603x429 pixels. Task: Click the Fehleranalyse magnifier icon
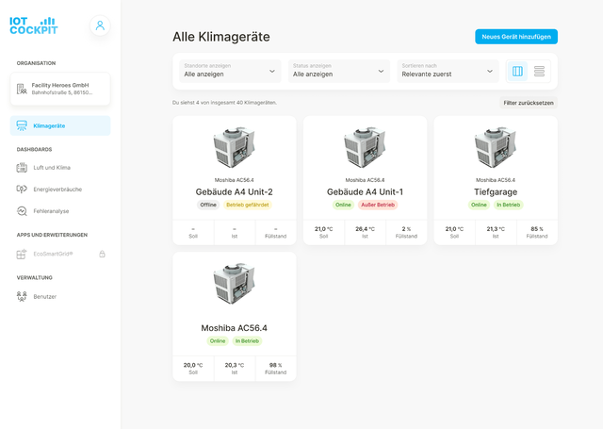(22, 211)
